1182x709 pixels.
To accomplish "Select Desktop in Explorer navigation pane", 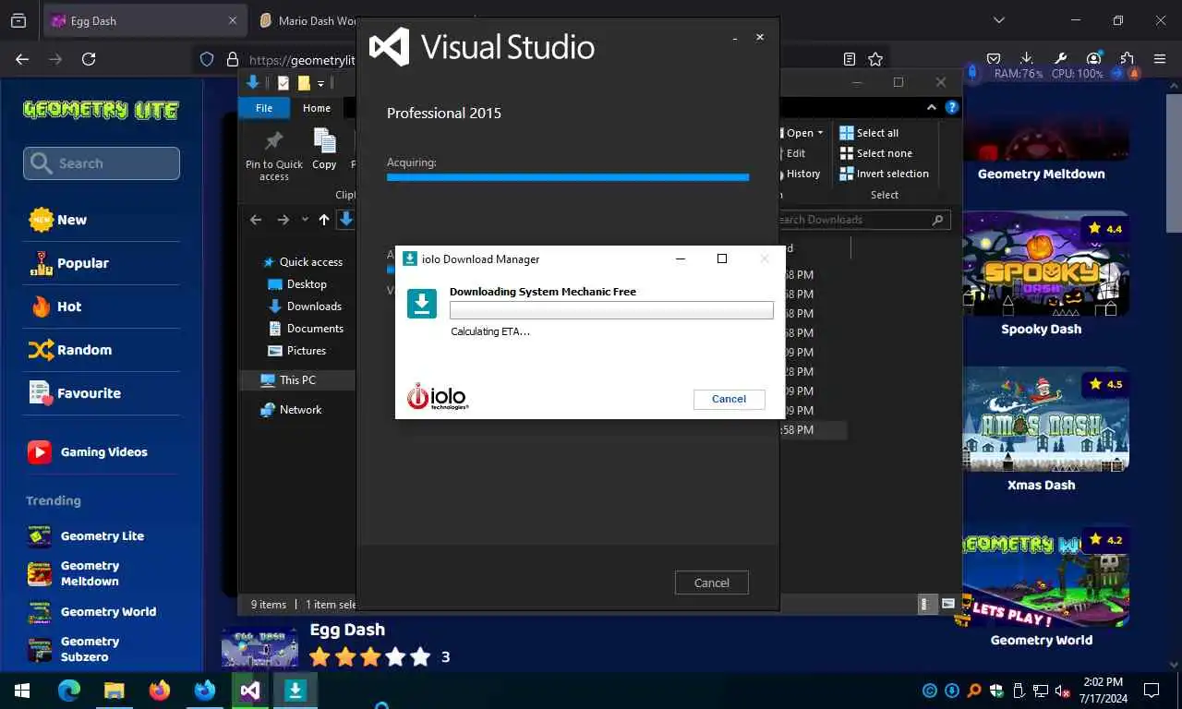I will coord(296,284).
